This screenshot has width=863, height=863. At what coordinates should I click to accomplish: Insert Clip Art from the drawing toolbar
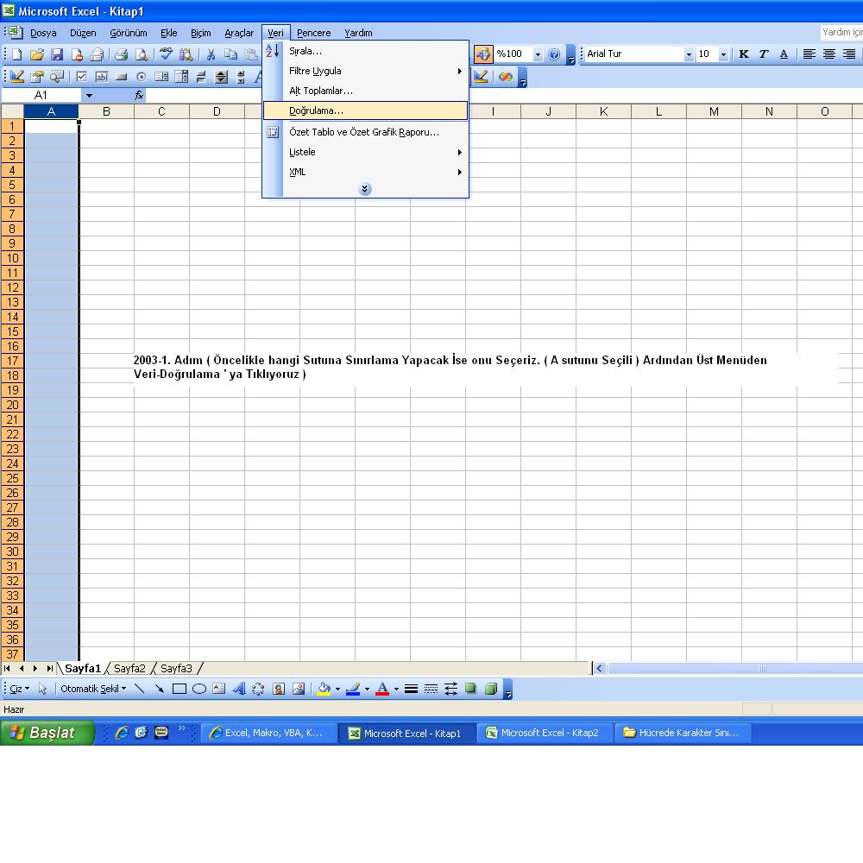[x=279, y=689]
